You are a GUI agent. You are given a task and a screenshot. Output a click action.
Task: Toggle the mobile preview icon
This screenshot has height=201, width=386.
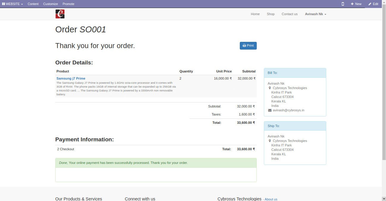tap(343, 4)
